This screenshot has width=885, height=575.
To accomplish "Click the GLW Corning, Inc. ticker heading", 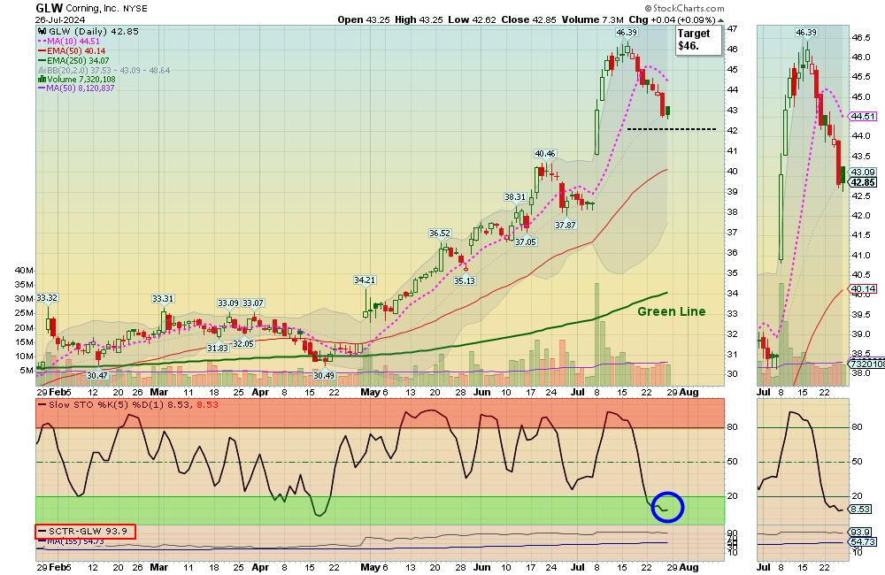I will [91, 9].
